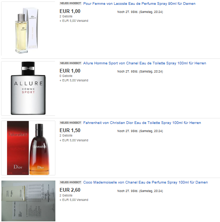Click the EUR 1,00 price of Lacoste listing
The width and height of the screenshot is (220, 222).
[x=70, y=11]
